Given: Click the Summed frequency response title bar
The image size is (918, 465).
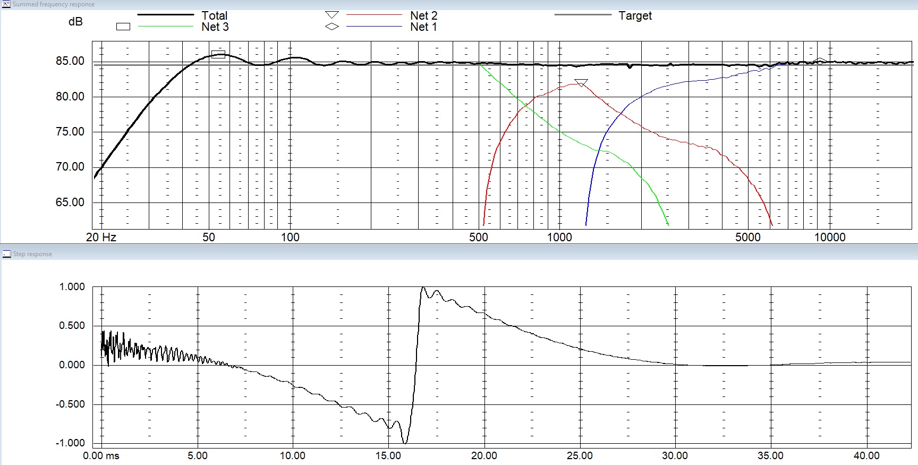Looking at the screenshot, I should (x=459, y=4).
